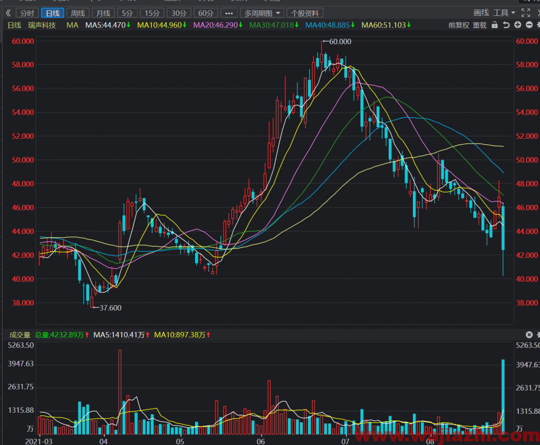Click MA20:46.290 indicator value
Viewport: 540px width, 445px height.
click(218, 25)
